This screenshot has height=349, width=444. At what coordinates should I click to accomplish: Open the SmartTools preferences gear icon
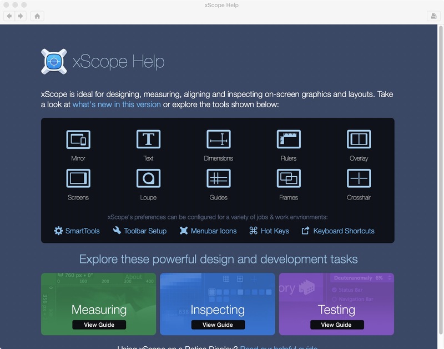58,231
